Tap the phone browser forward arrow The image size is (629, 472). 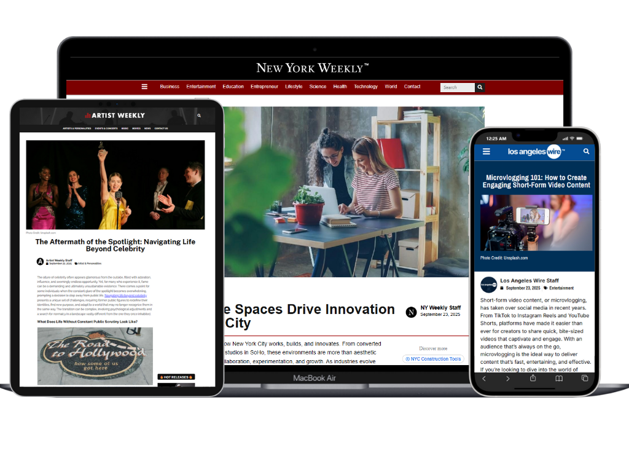coord(508,378)
